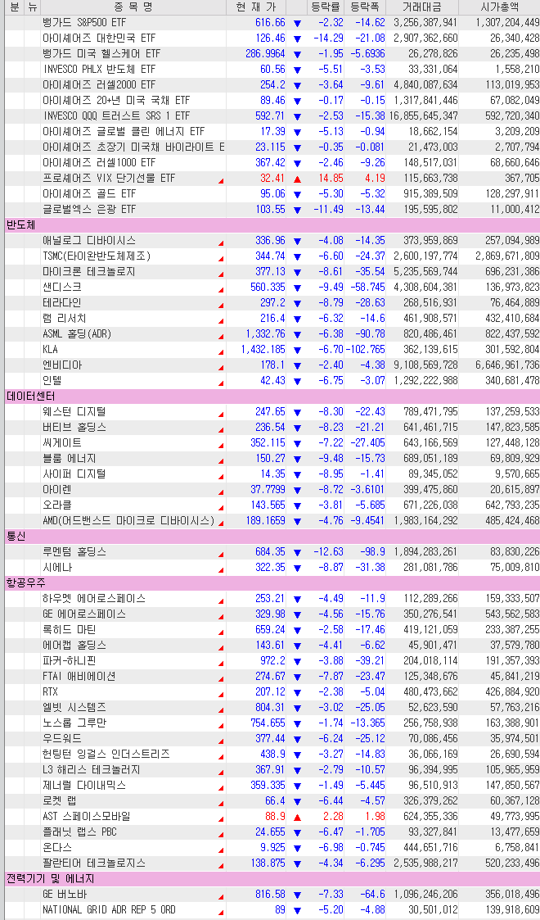Click the red corner marker beside 애널로그 디바이시스
540x920 pixels.
click(221, 243)
